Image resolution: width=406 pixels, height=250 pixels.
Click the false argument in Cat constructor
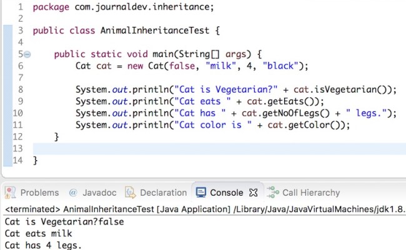182,66
